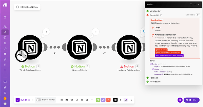Viewport: 203px width, 107px height.
Task: Open the notifications bell icon
Action: click(x=5, y=93)
